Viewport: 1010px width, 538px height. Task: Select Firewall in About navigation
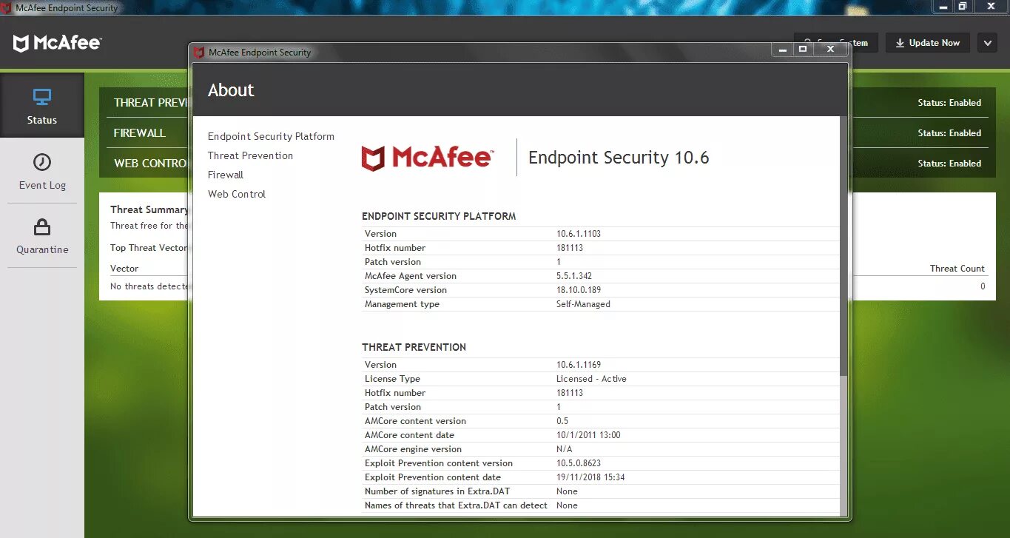226,175
